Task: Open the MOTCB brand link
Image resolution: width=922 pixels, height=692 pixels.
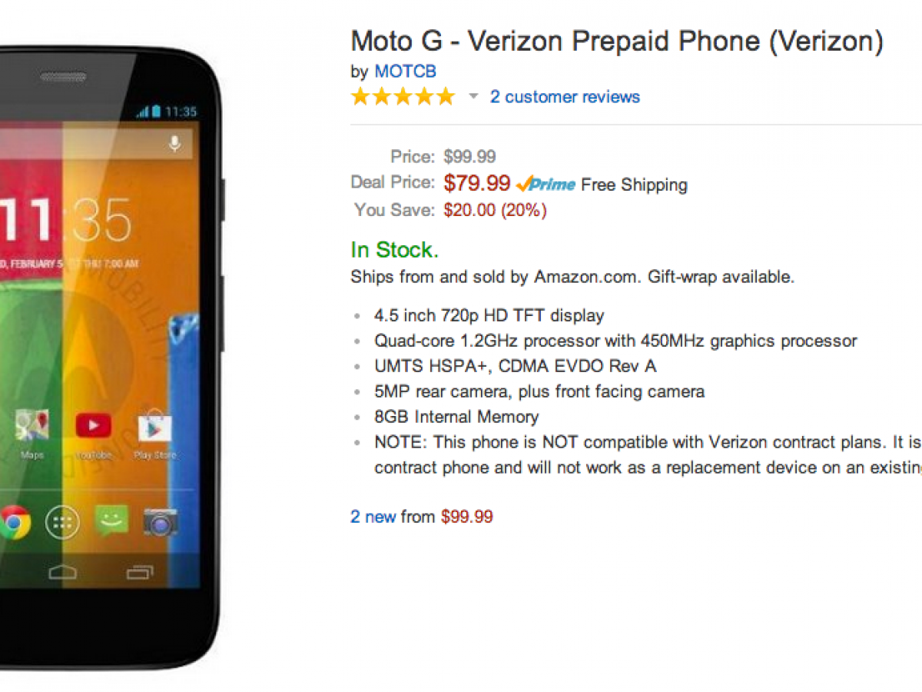Action: coord(405,72)
